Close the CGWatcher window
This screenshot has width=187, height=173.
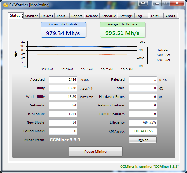click(x=177, y=3)
